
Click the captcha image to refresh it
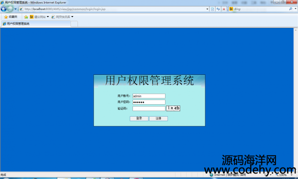173,108
